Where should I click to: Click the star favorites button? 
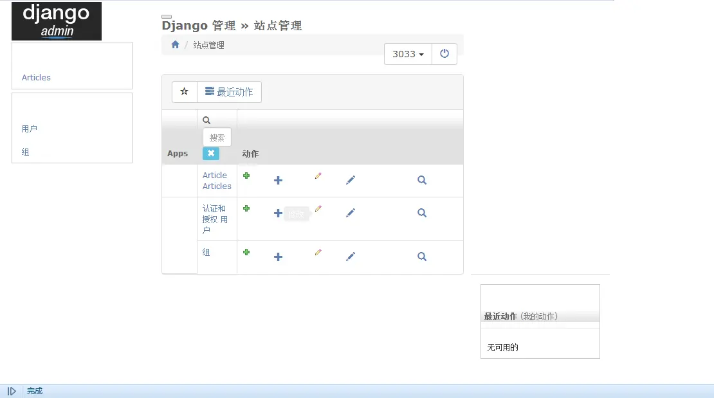point(185,92)
